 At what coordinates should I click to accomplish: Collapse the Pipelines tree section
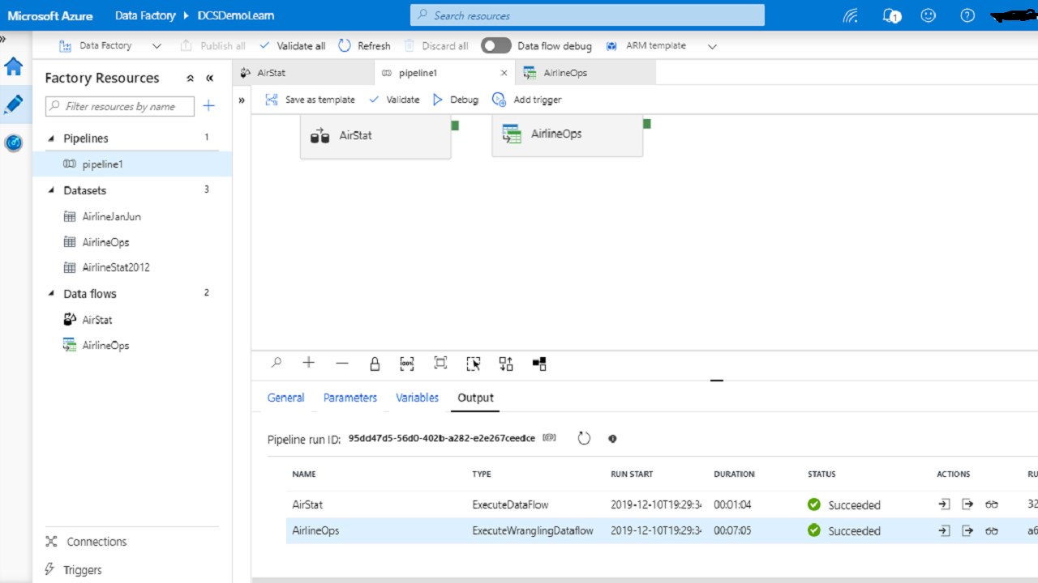point(53,138)
